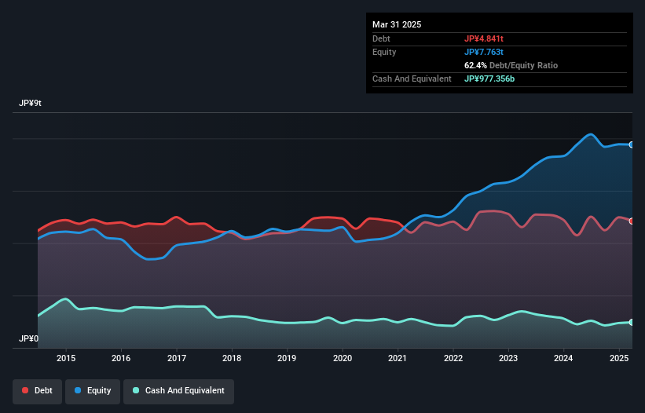Image resolution: width=645 pixels, height=413 pixels.
Task: Select the 2020 label on the x-axis
Action: (x=343, y=358)
